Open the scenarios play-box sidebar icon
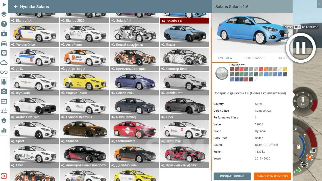322x181 pixels. point(4,33)
